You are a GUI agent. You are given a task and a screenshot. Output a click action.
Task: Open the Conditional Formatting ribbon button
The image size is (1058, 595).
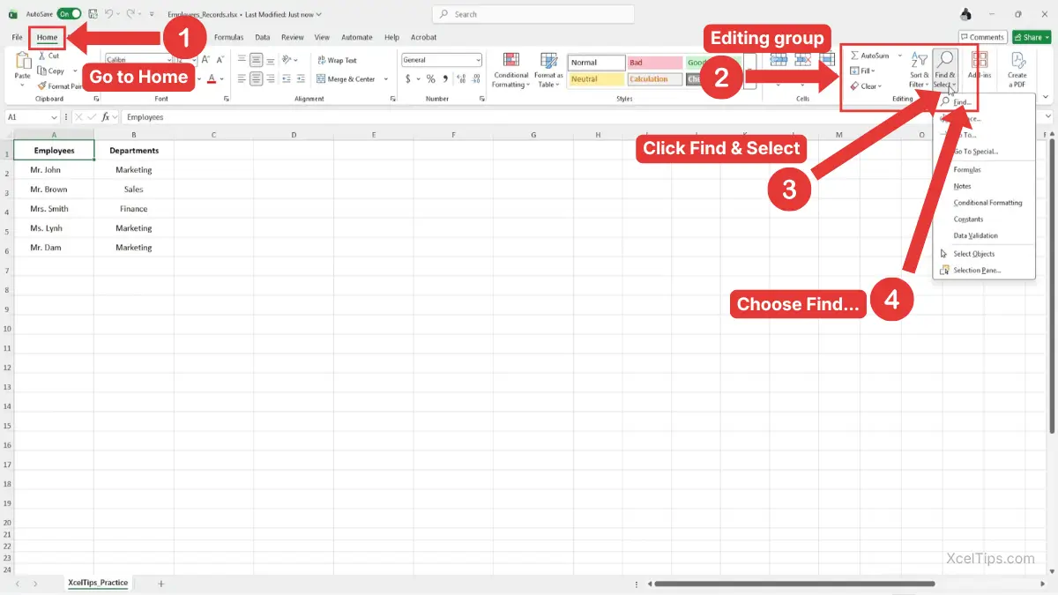coord(510,71)
